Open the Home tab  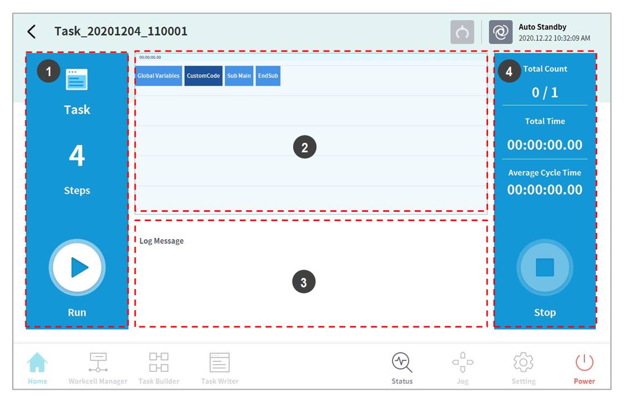pos(38,367)
